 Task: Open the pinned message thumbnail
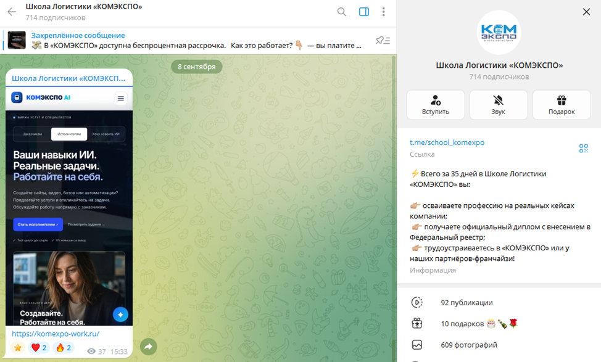[x=17, y=40]
